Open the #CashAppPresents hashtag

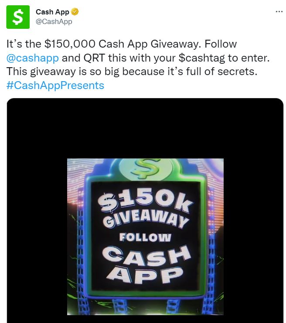(55, 85)
